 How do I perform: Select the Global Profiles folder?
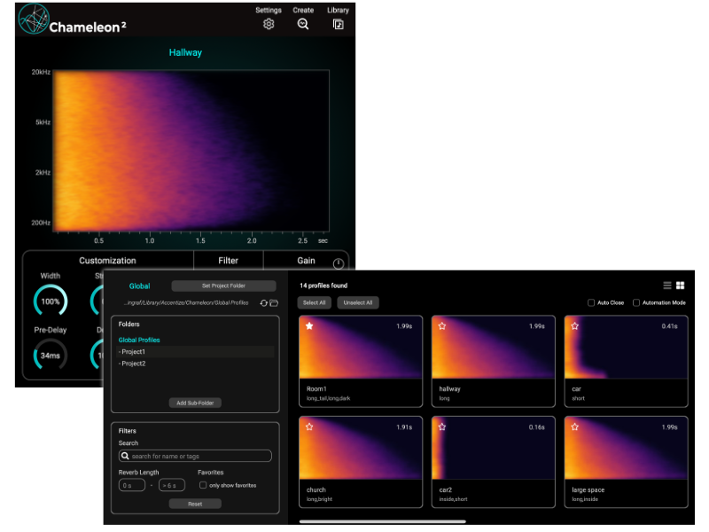coord(139,340)
